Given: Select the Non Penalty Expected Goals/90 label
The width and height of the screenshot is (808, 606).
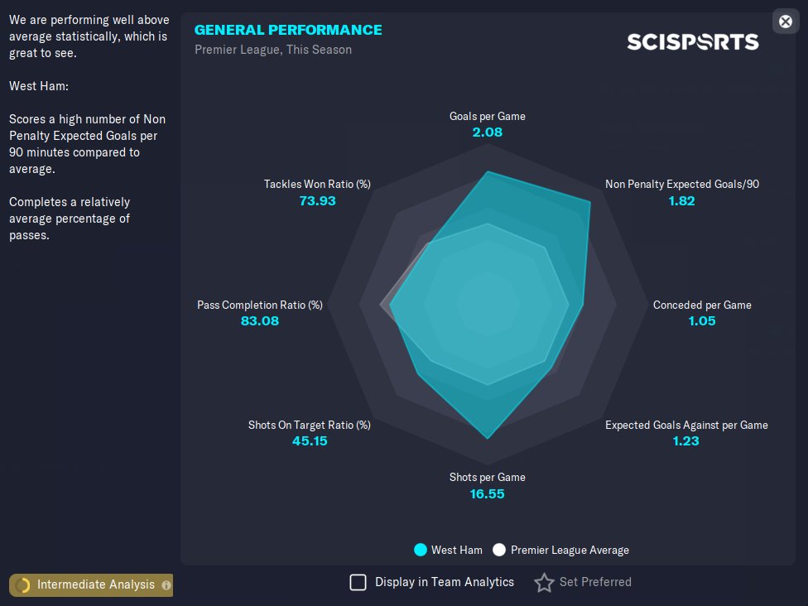Looking at the screenshot, I should (x=681, y=185).
